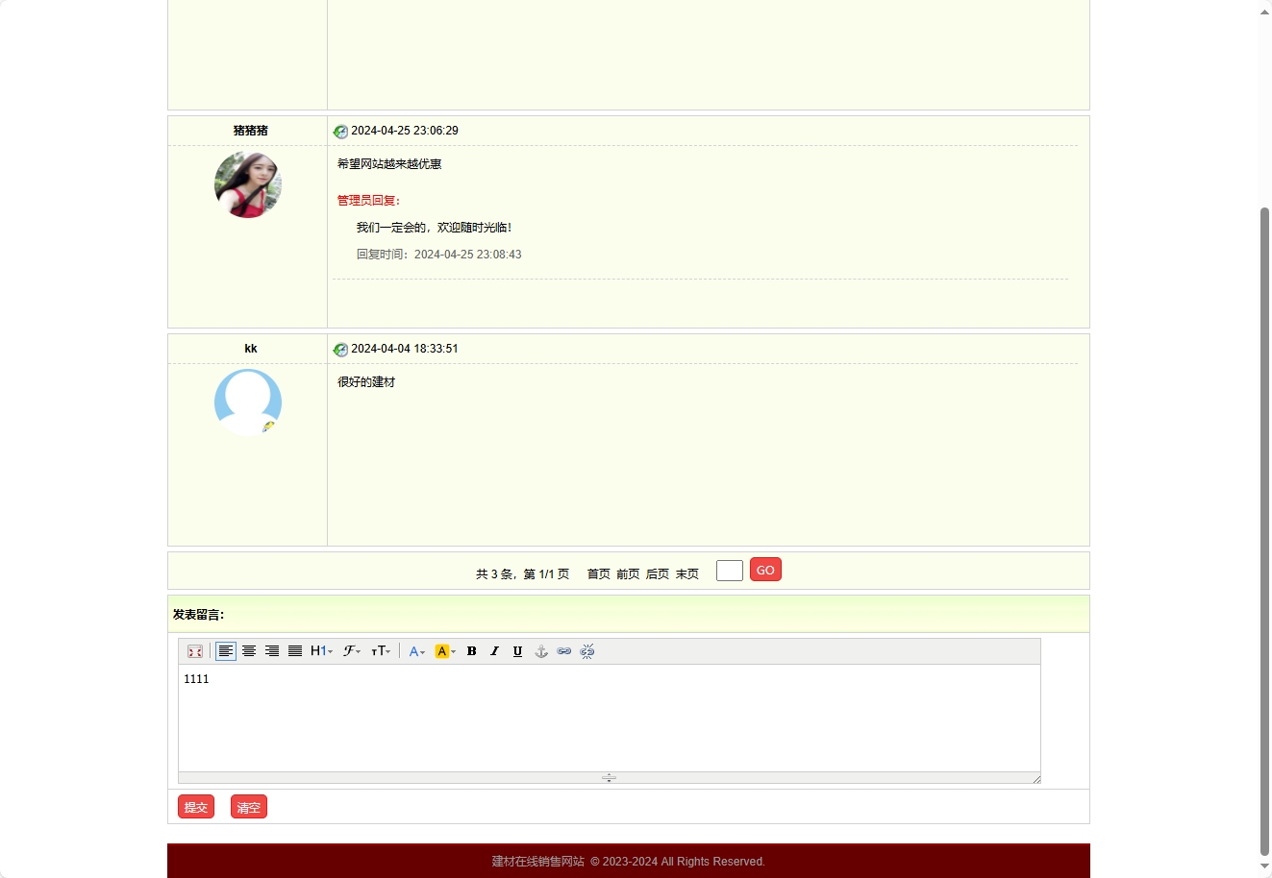The image size is (1272, 878).
Task: Open the font size dropdown
Action: click(x=381, y=650)
